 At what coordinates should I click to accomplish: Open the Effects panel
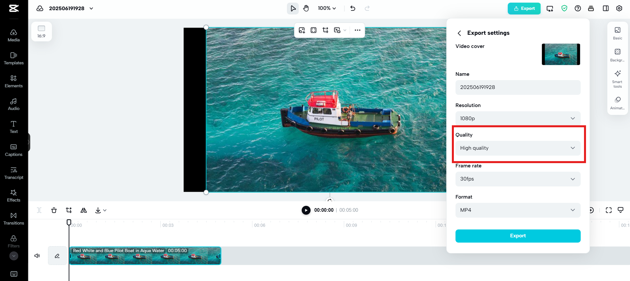[14, 196]
